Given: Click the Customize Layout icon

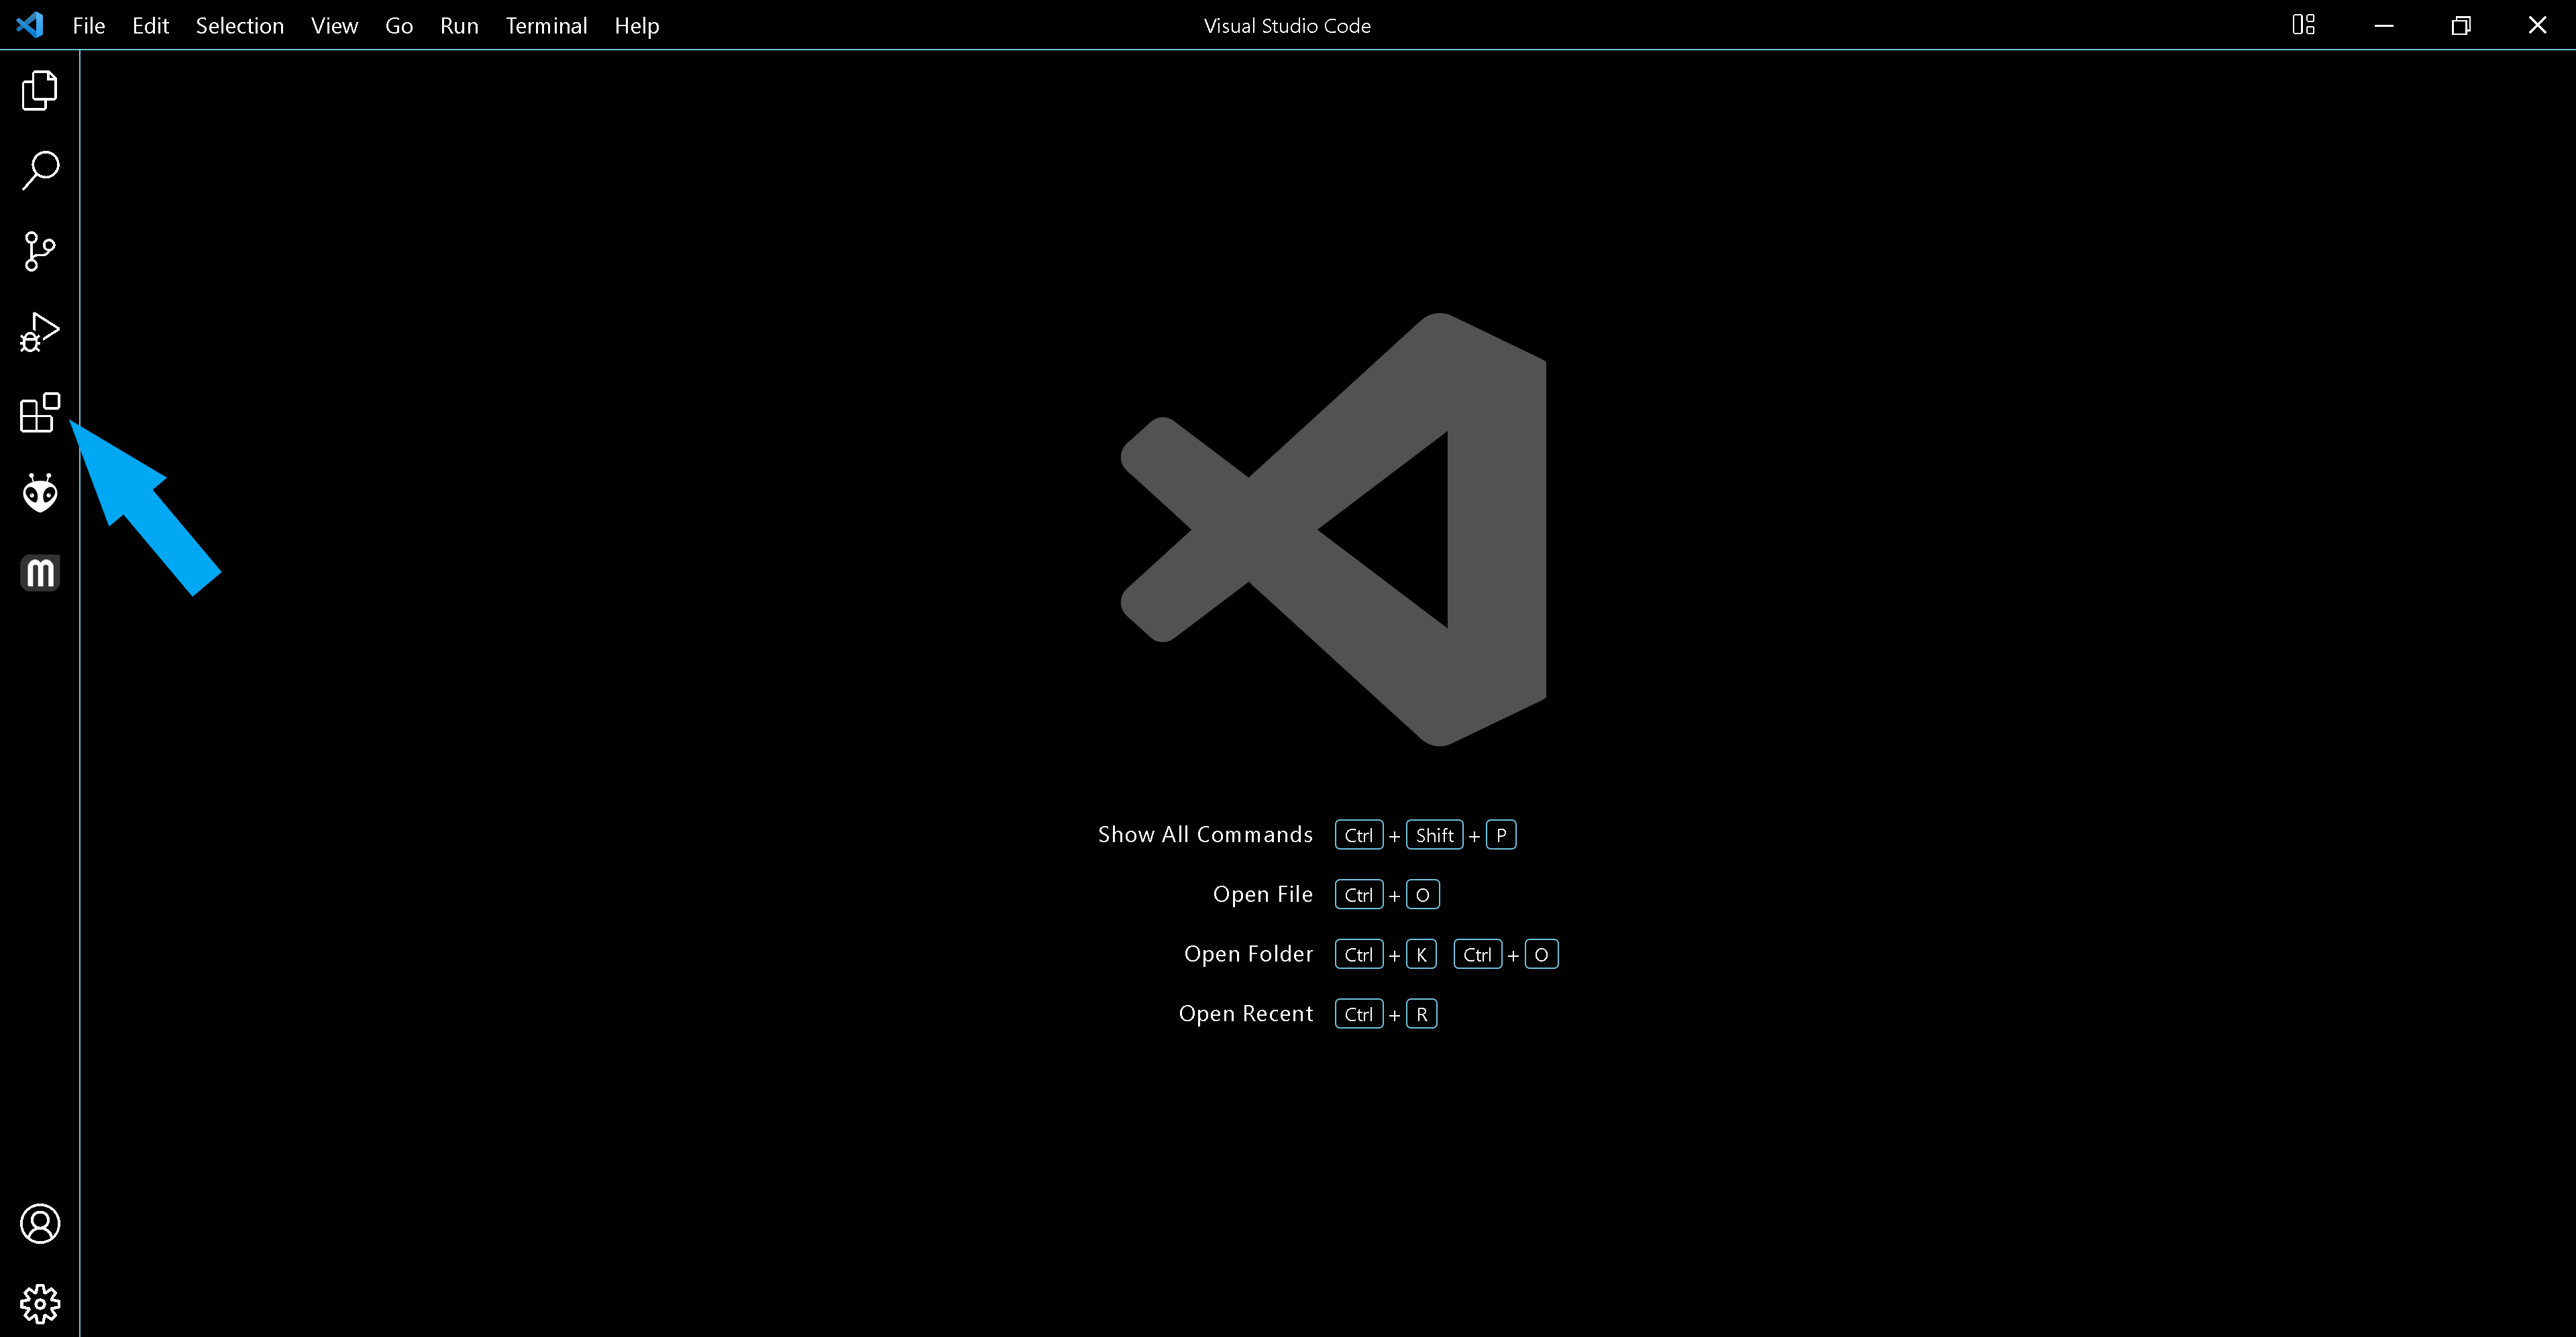Looking at the screenshot, I should (x=2303, y=25).
